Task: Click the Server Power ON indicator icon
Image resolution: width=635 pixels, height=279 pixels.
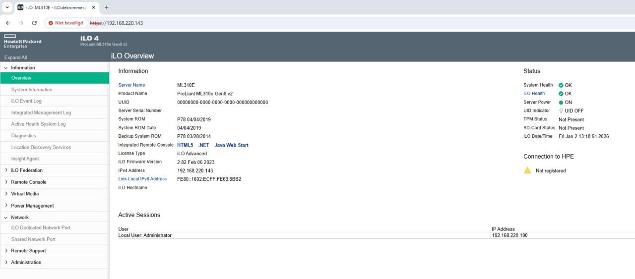Action: point(561,102)
